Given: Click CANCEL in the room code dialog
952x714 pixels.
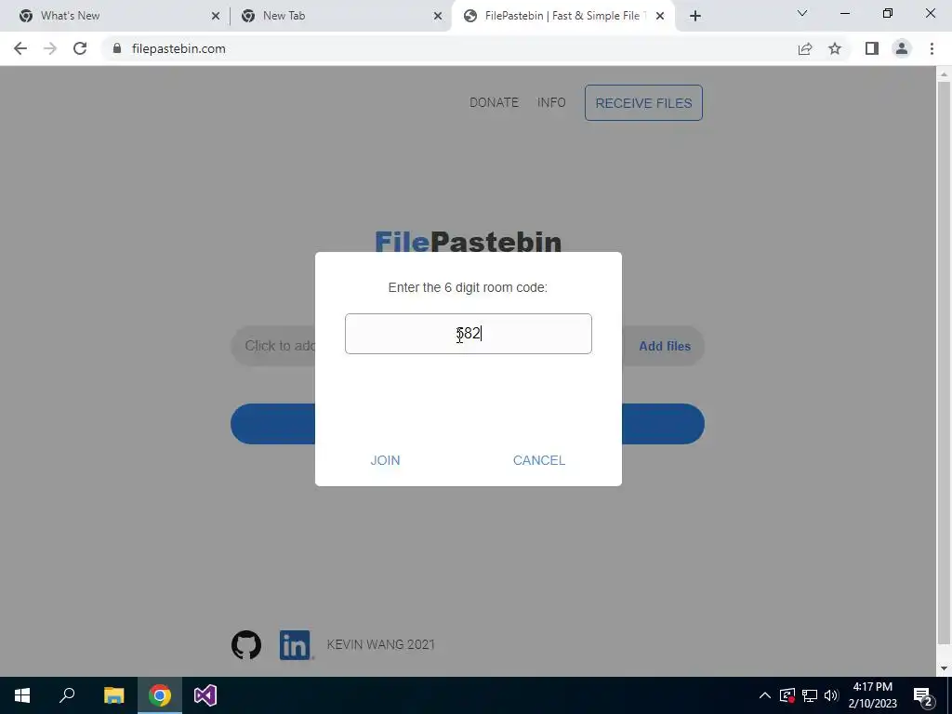Looking at the screenshot, I should 539,460.
